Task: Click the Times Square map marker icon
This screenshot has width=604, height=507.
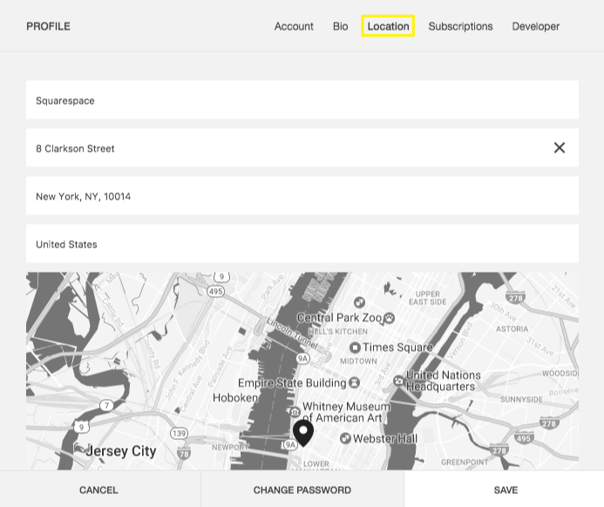Action: tap(356, 348)
